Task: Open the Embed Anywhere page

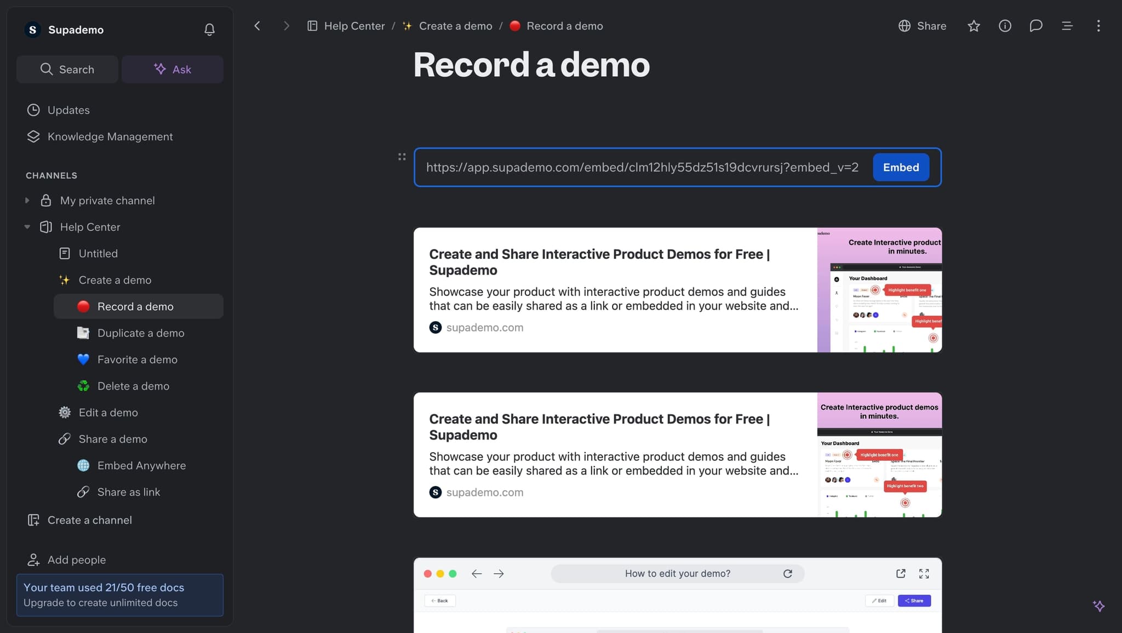Action: tap(141, 465)
